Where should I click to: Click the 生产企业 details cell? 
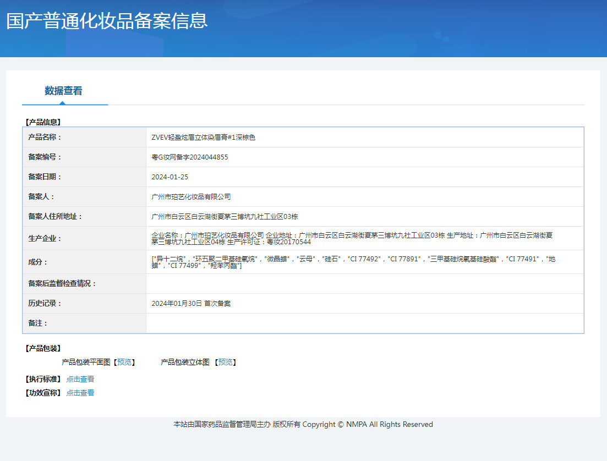tap(365, 238)
